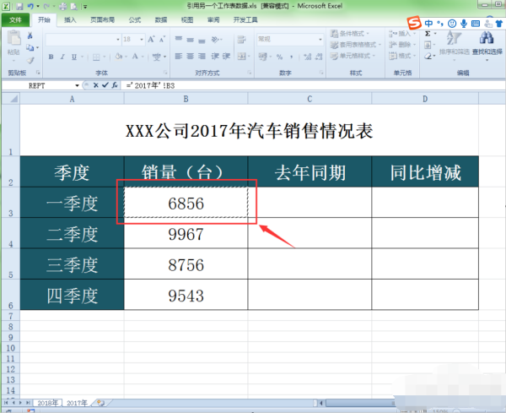
Task: Click the AutoSum sigma icon
Action: click(x=428, y=34)
